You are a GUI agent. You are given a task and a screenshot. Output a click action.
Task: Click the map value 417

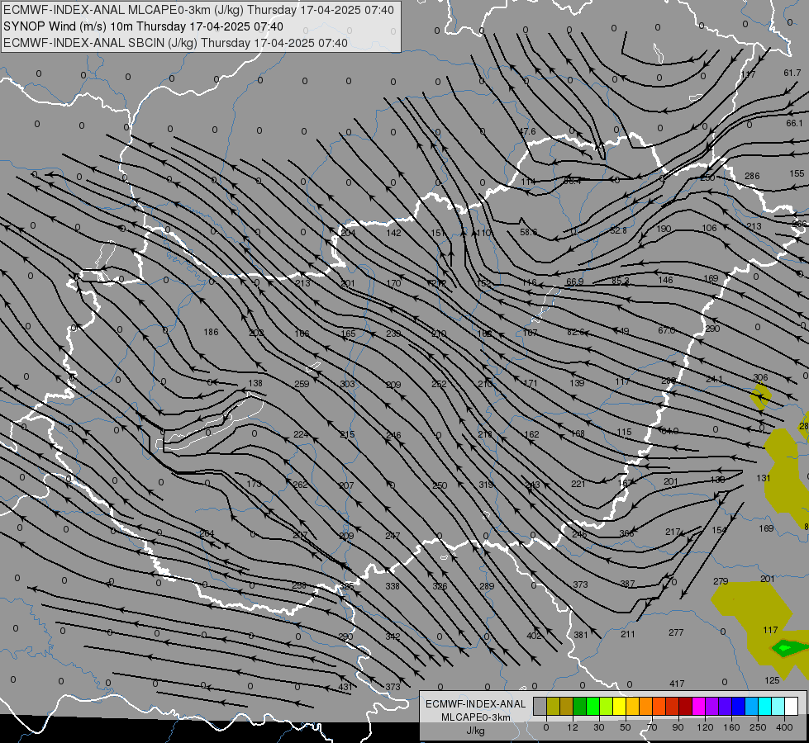pyautogui.click(x=677, y=684)
